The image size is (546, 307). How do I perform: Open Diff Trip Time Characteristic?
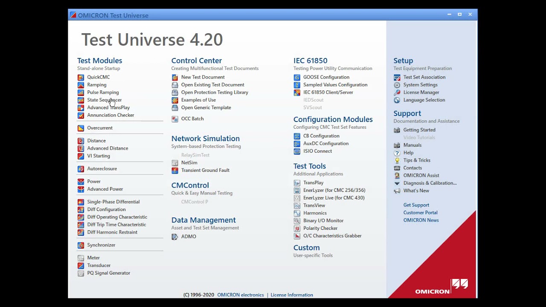[116, 225]
